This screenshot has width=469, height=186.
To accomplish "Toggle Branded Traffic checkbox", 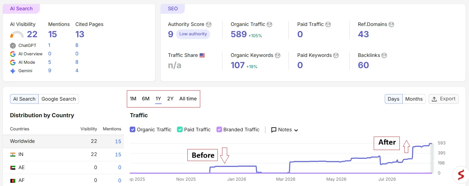I will 219,129.
